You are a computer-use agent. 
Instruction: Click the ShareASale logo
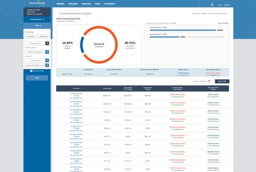[x=37, y=3]
